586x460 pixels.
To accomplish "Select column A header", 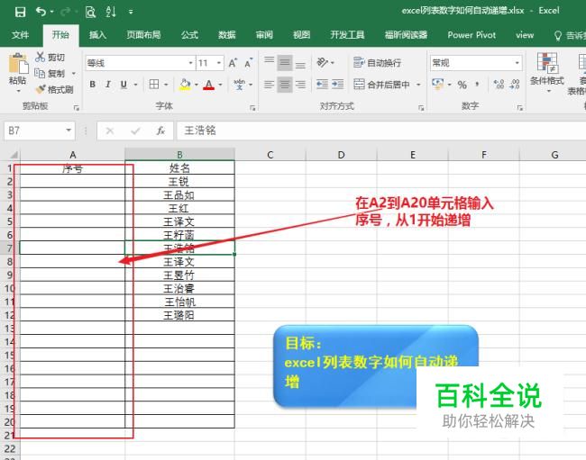I will (72, 155).
